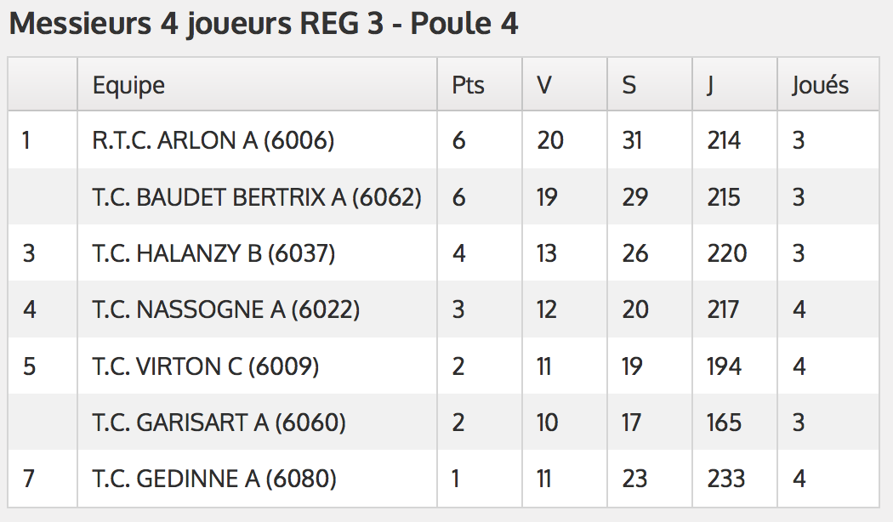Click Garisart's 165 games cell
Viewport: 893px width, 522px height.
coord(724,423)
